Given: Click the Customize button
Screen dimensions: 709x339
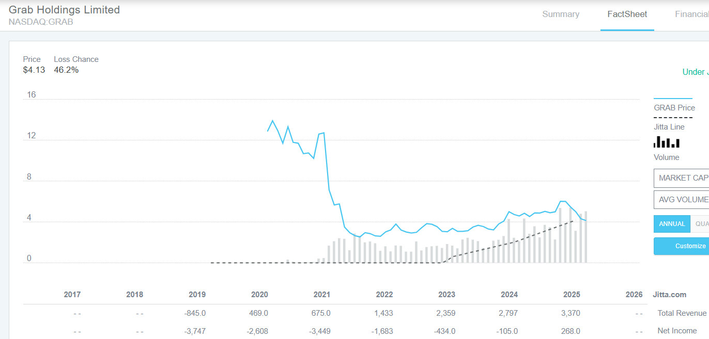Looking at the screenshot, I should point(682,246).
